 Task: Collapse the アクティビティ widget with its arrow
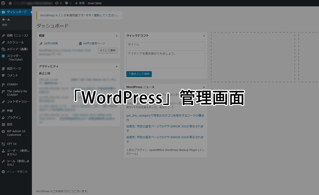tap(117, 66)
